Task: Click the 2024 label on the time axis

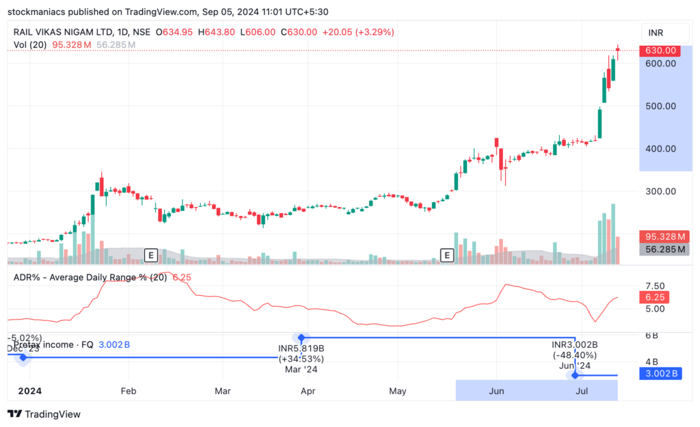Action: 29,391
